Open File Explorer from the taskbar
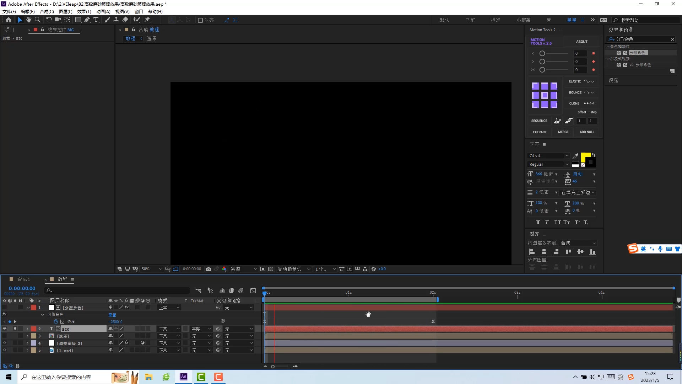Viewport: 682px width, 384px height. [149, 377]
